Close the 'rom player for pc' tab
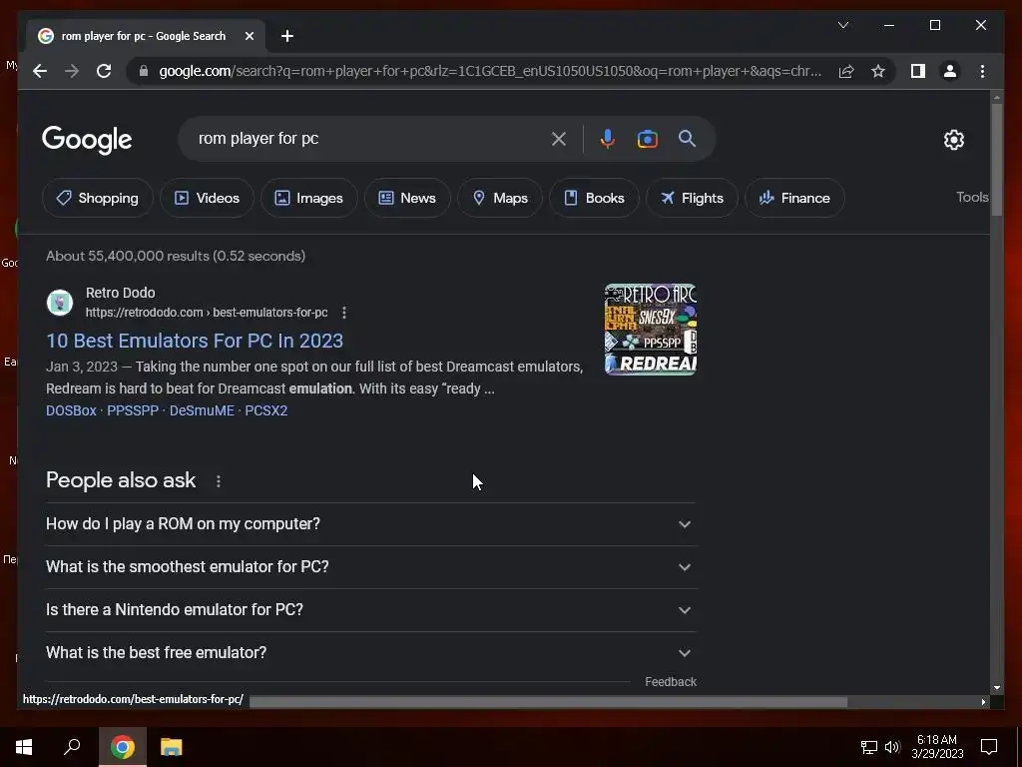 [x=249, y=36]
